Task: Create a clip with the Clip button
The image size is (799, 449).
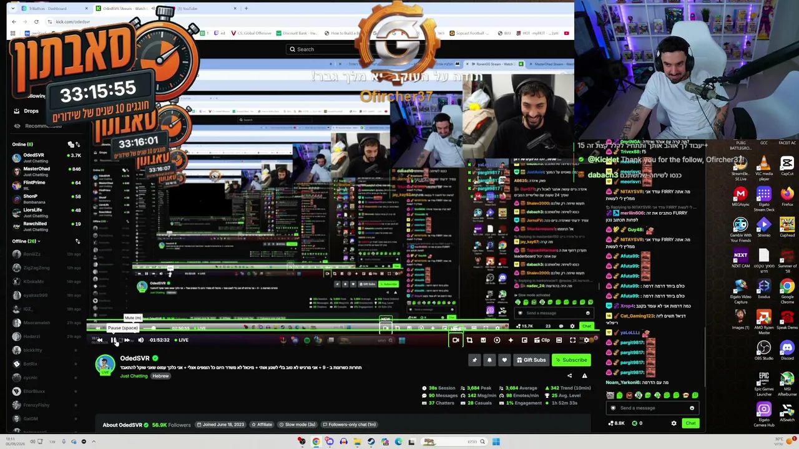Action: [x=542, y=340]
